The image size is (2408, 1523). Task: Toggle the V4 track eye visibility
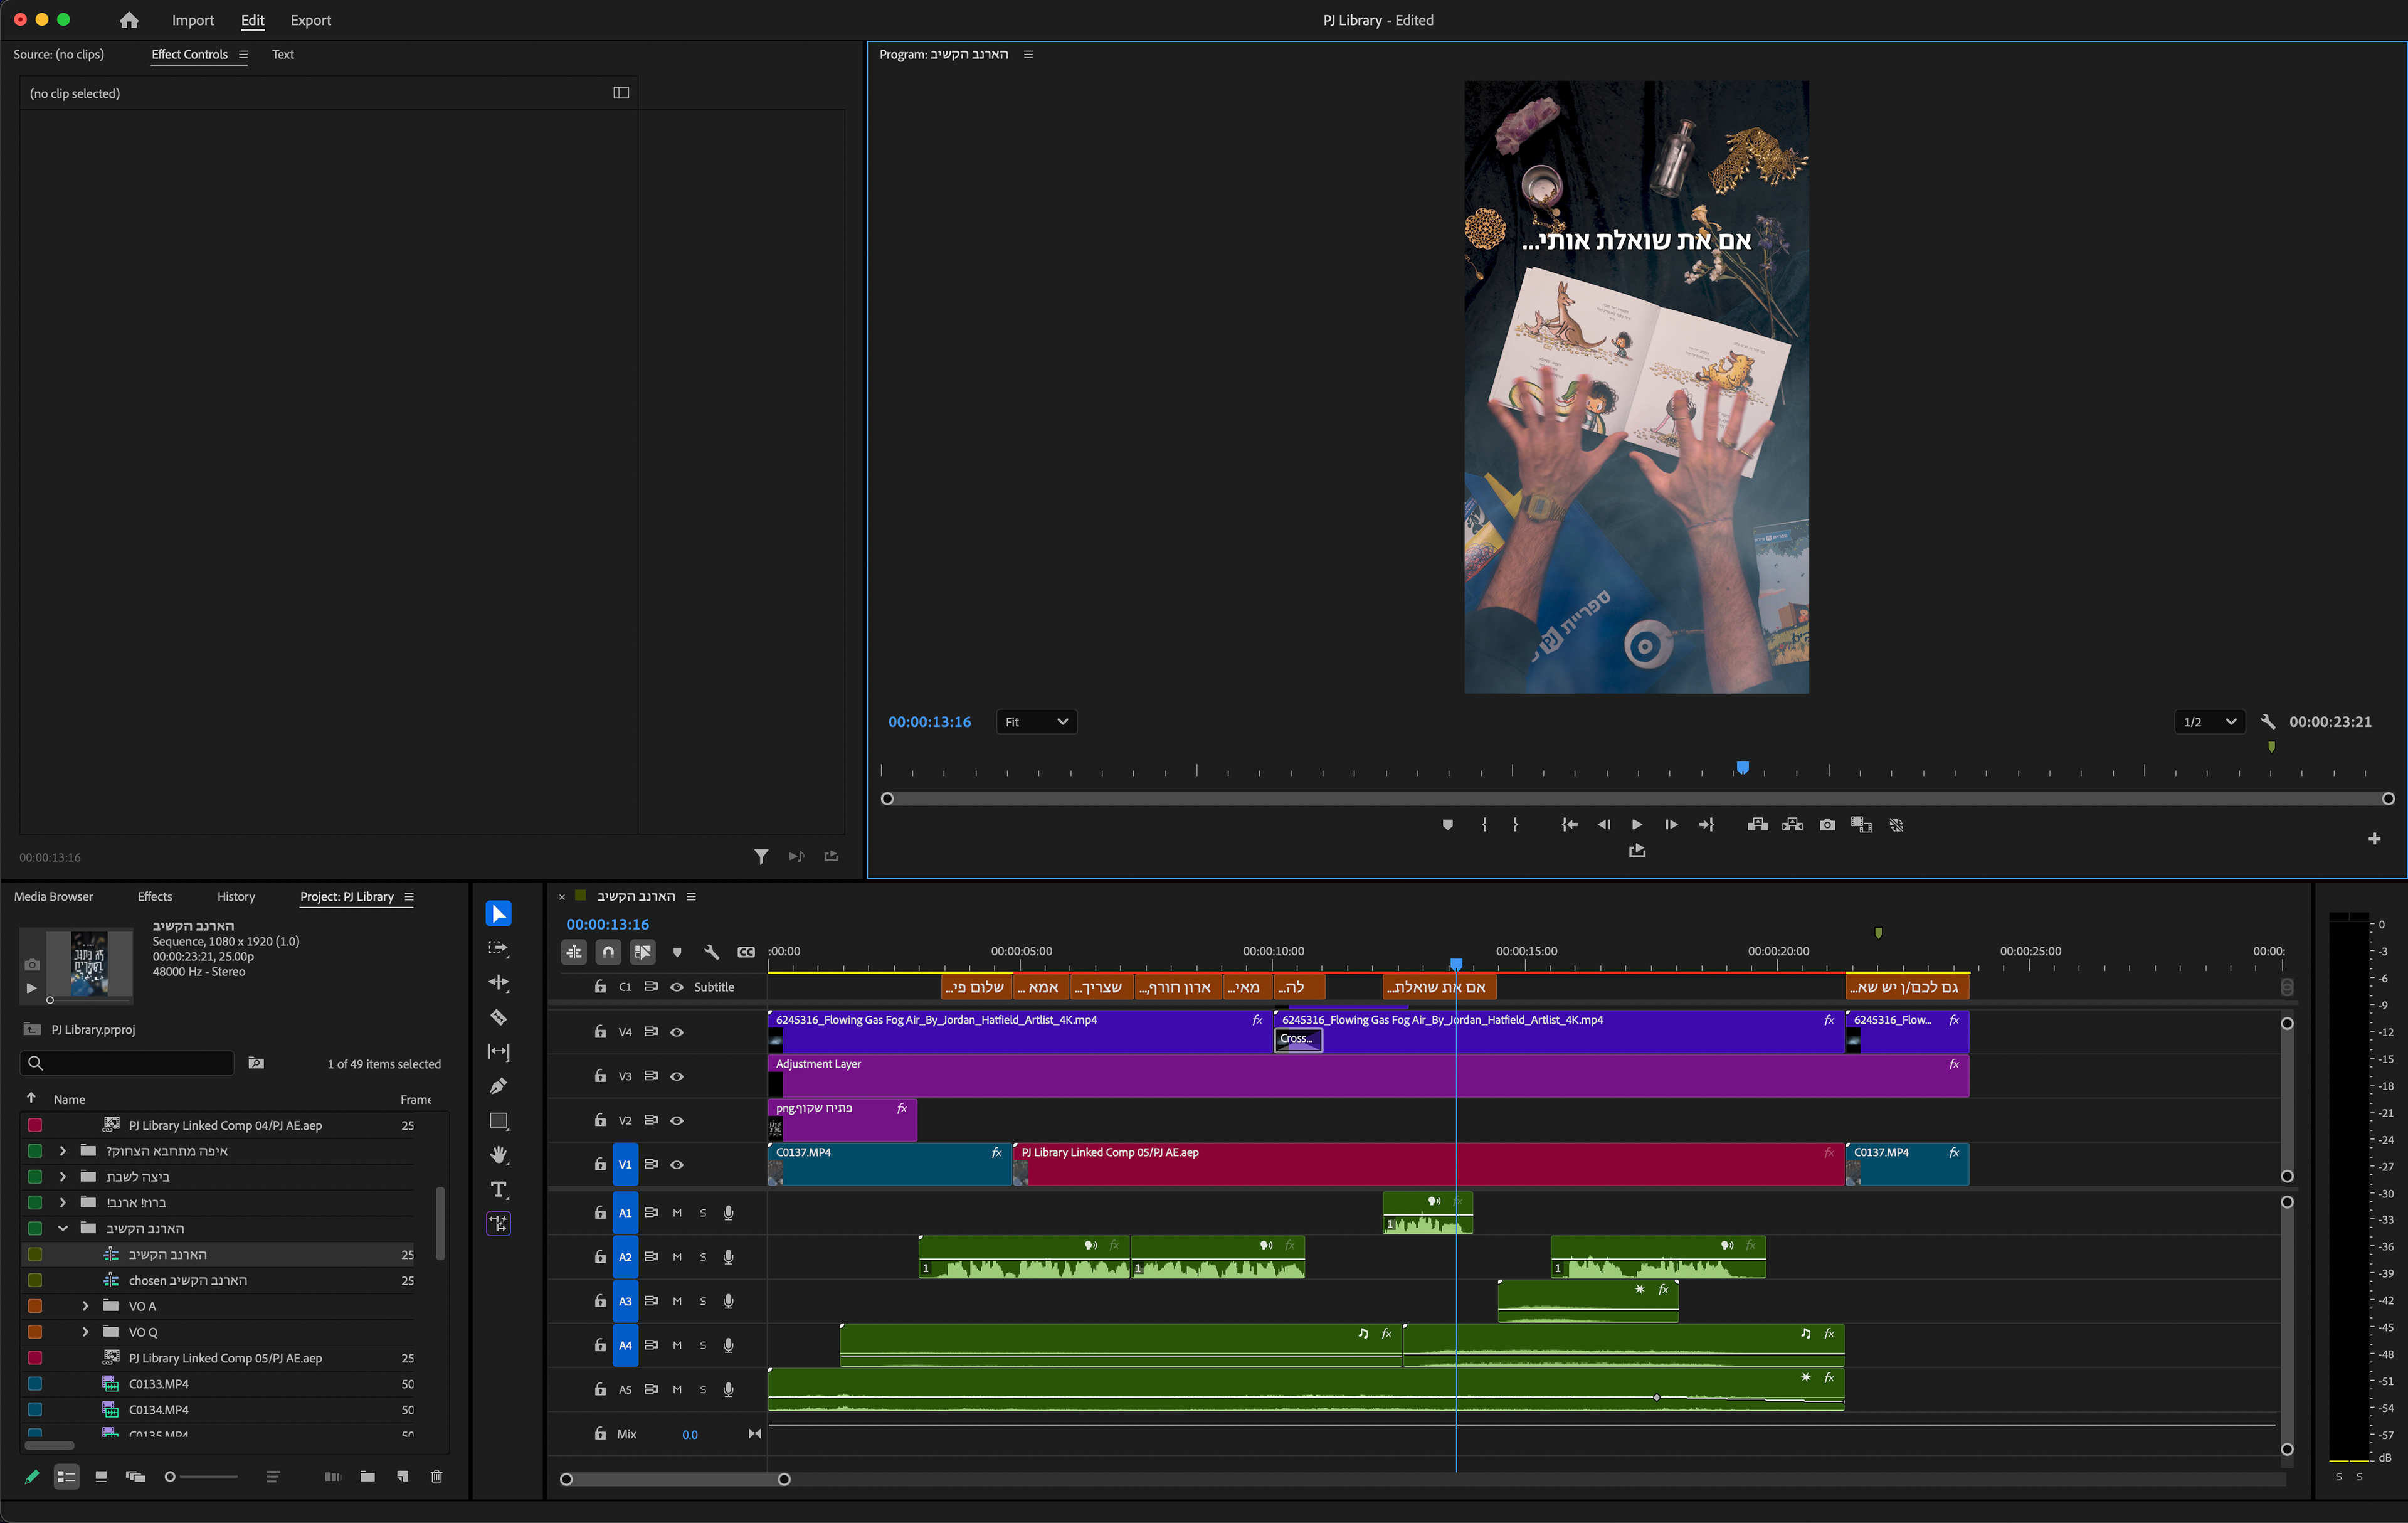[677, 1032]
